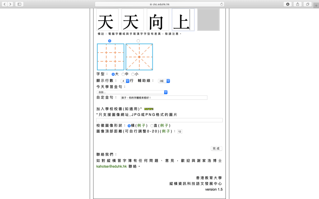This screenshot has width=319, height=199.
Task: Open the 輔助線 guide lines dropdown
Action: click(x=164, y=81)
